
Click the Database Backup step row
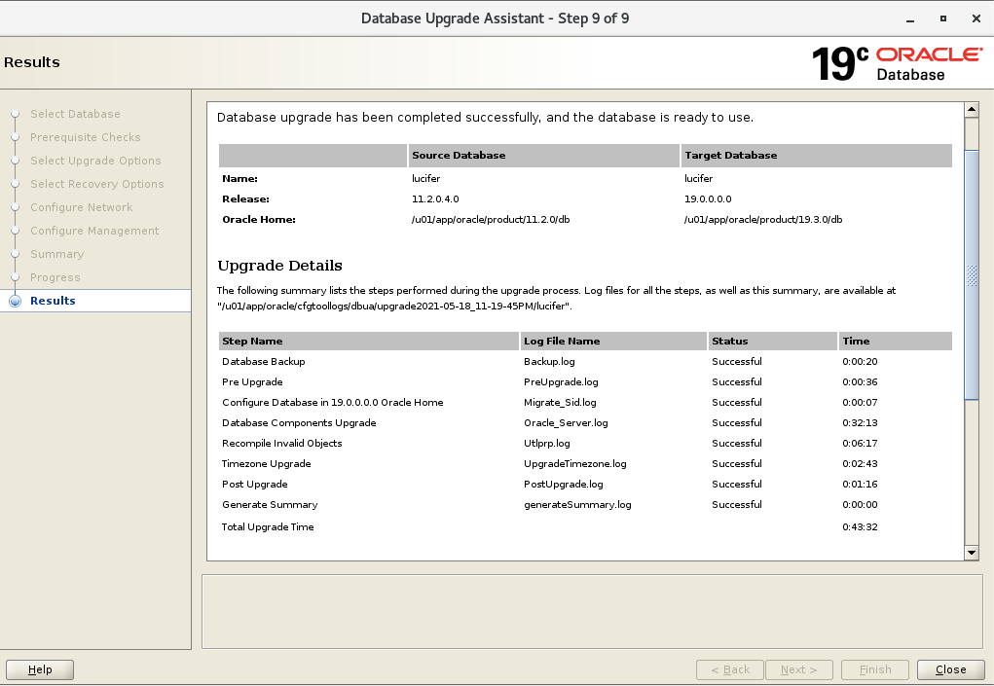[x=585, y=362]
